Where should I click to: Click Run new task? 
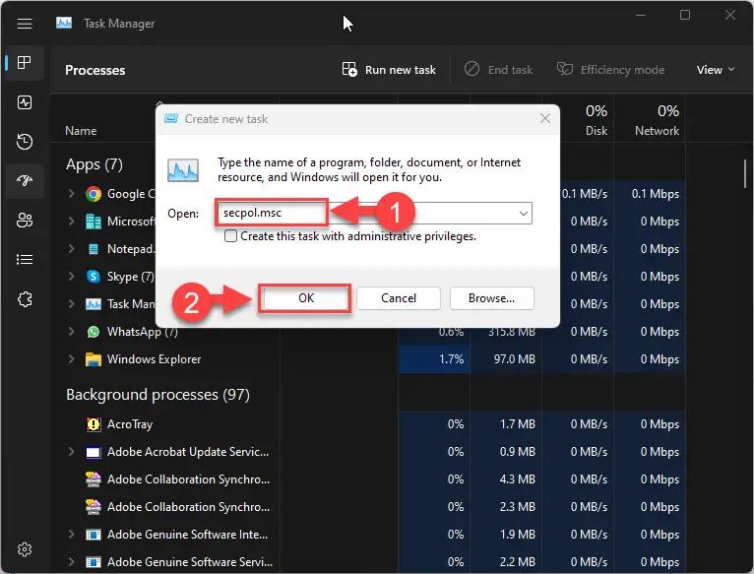[x=389, y=70]
